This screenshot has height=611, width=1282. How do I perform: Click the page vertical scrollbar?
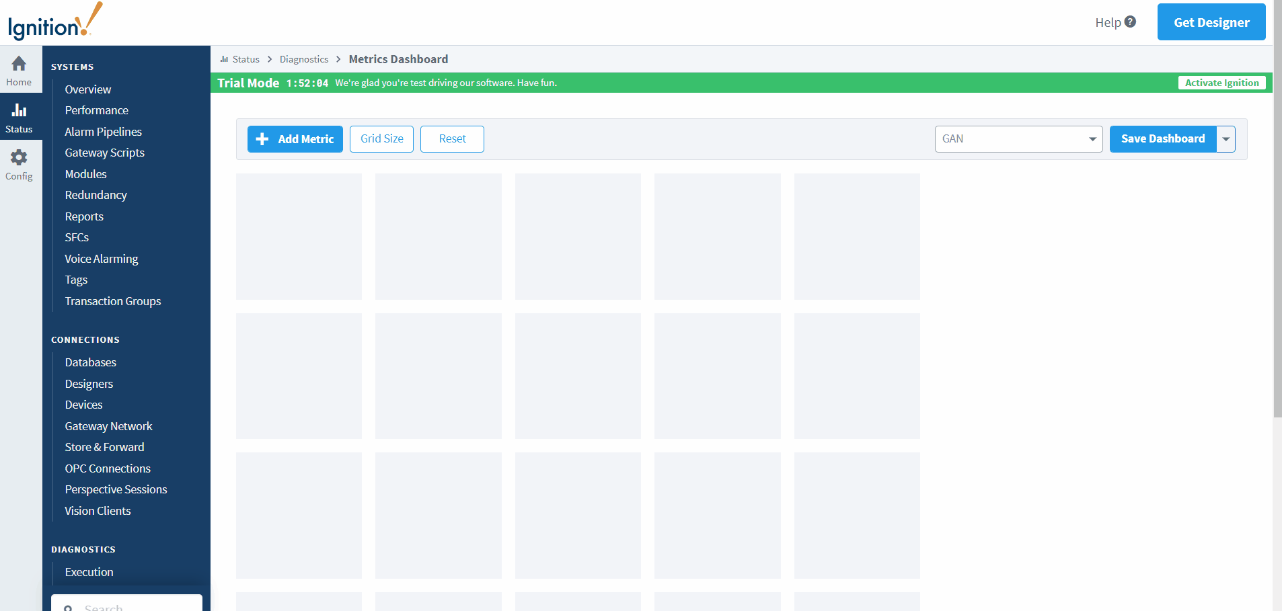point(1277,208)
